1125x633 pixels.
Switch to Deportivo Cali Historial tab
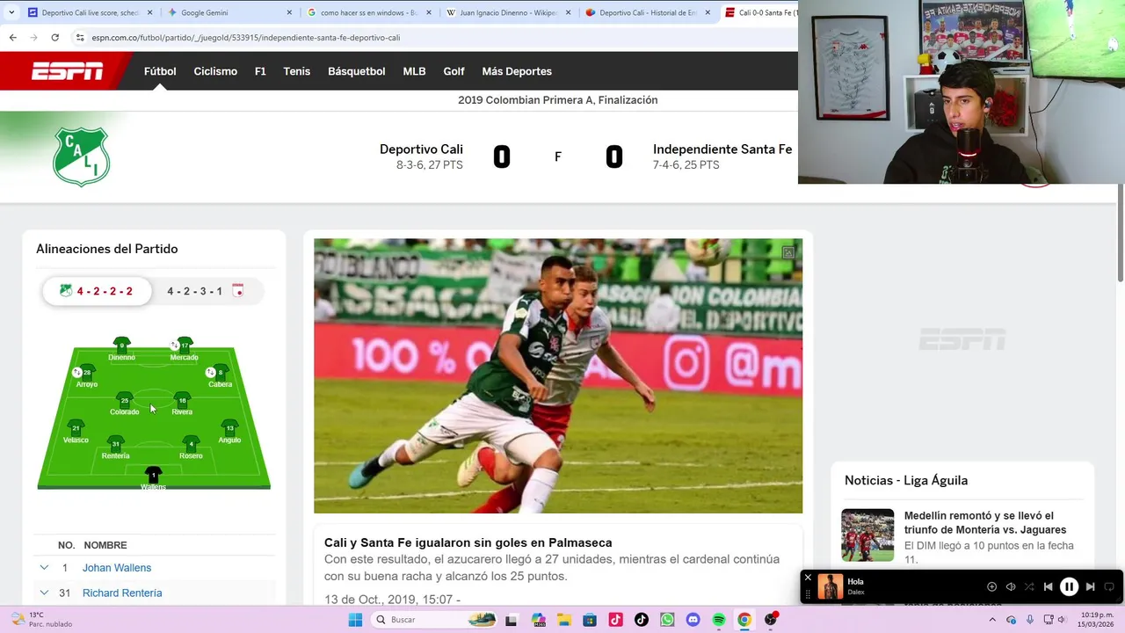648,12
